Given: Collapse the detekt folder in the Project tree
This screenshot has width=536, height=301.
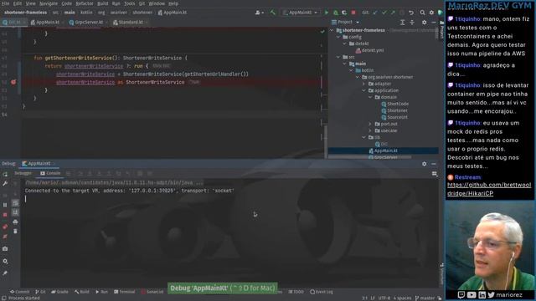Looking at the screenshot, I should (345, 43).
